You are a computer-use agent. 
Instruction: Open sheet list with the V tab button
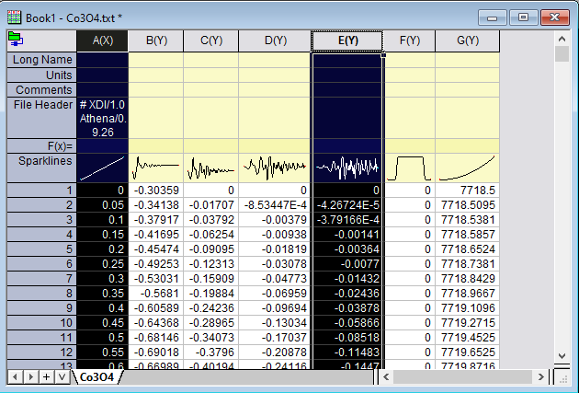62,377
